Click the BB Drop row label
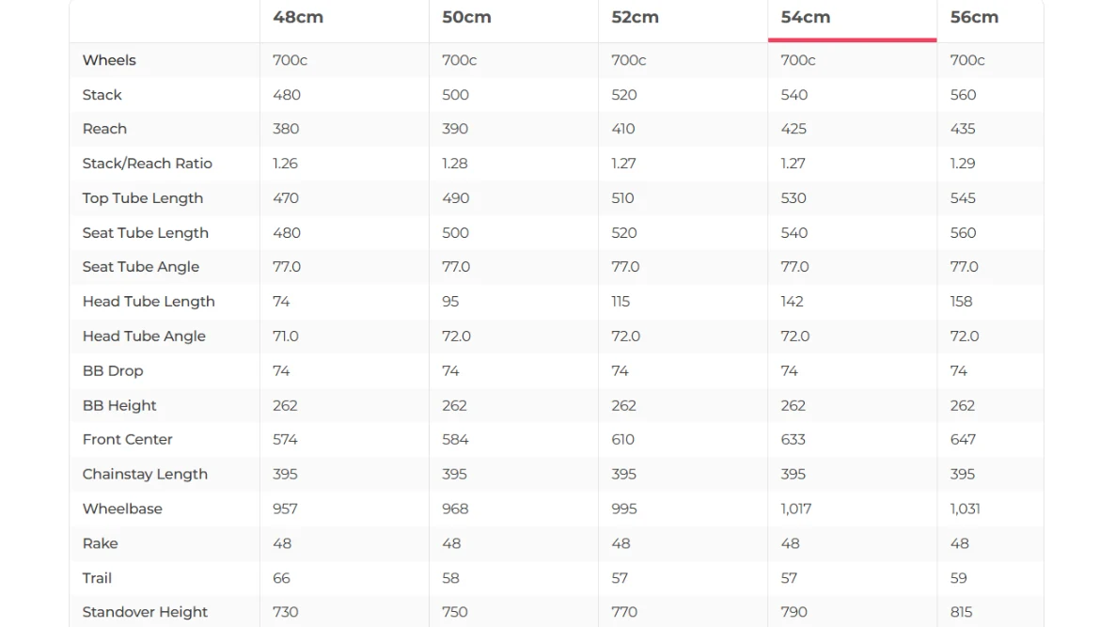 pyautogui.click(x=113, y=371)
